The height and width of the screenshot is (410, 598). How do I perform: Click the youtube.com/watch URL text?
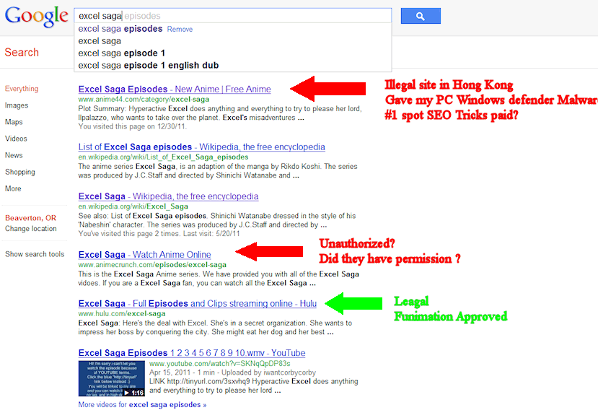[x=220, y=363]
